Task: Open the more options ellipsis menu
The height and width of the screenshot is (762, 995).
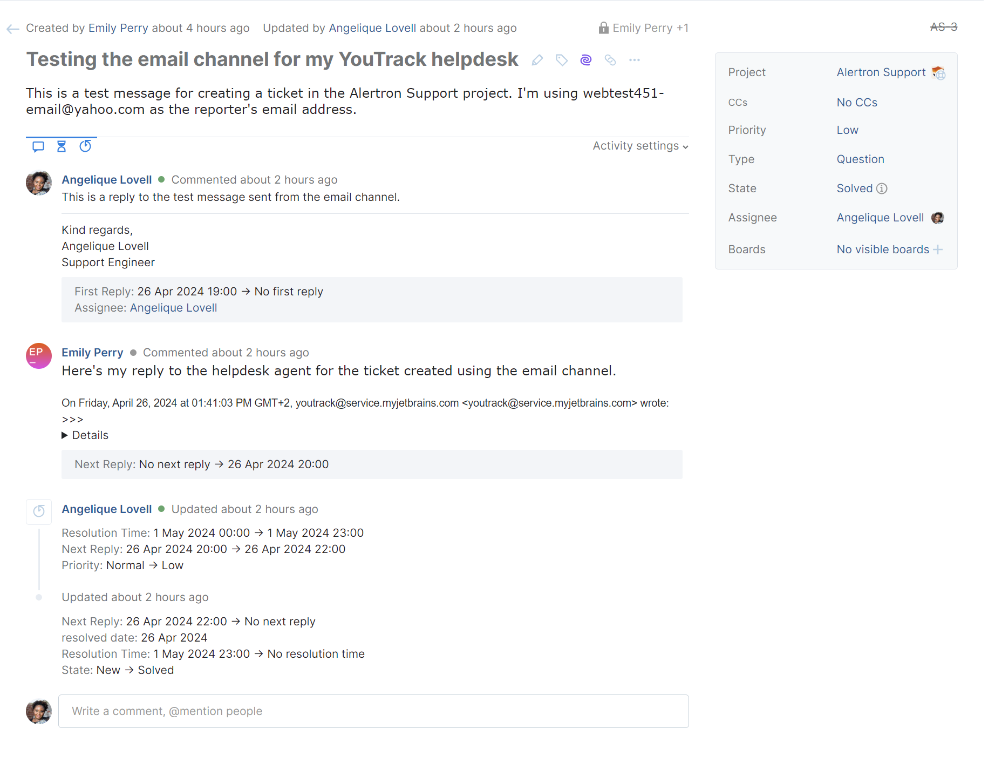Action: pos(634,60)
